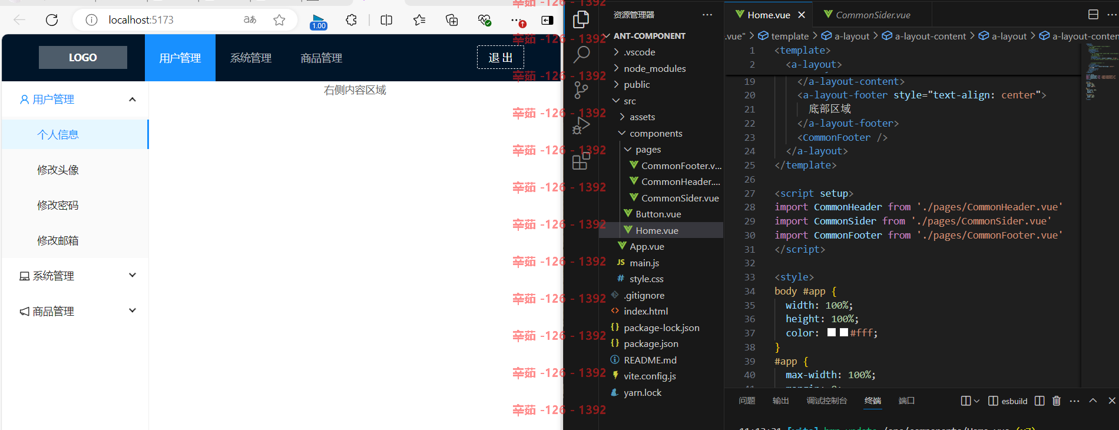Click the editor minimap
Image resolution: width=1119 pixels, height=430 pixels.
click(1099, 71)
